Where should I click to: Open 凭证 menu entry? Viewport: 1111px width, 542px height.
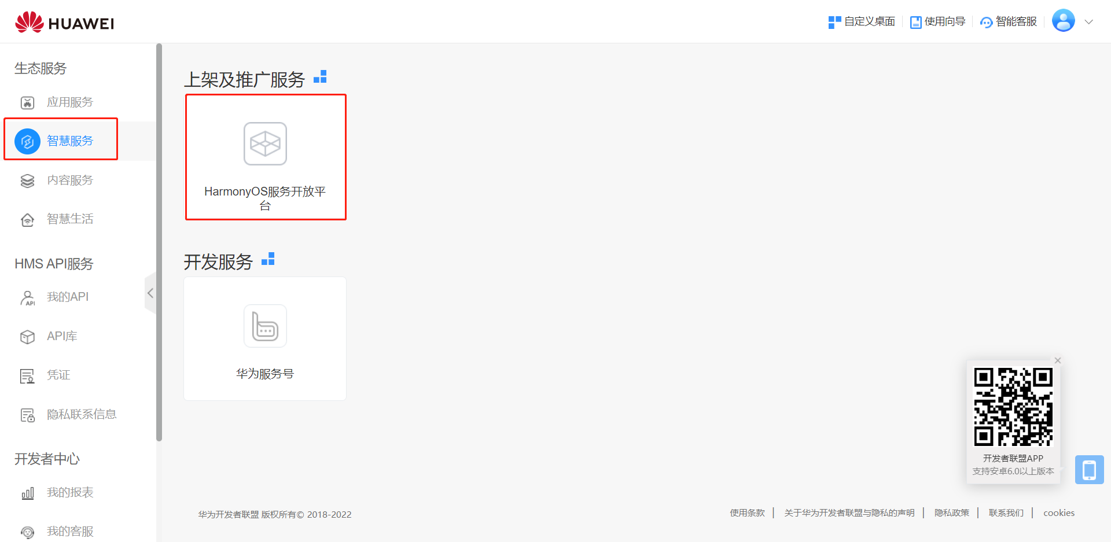58,375
